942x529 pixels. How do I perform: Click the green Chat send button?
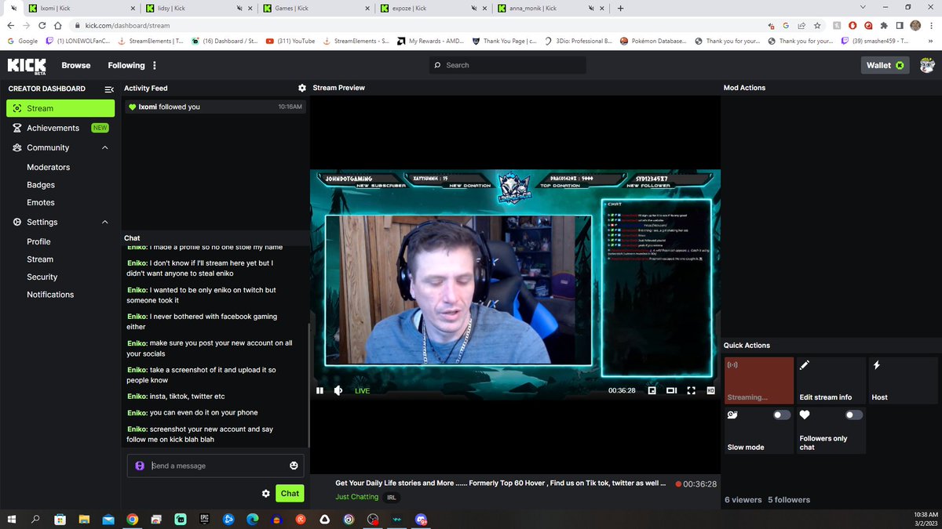(x=290, y=493)
